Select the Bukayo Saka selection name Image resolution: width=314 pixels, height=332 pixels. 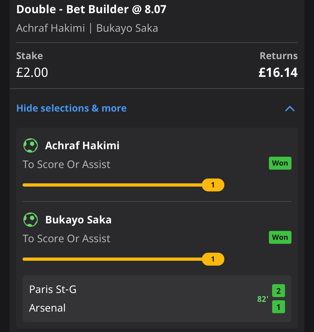(x=78, y=220)
